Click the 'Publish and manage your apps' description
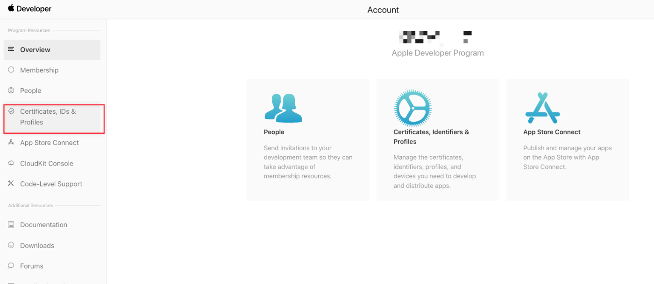 click(x=568, y=157)
